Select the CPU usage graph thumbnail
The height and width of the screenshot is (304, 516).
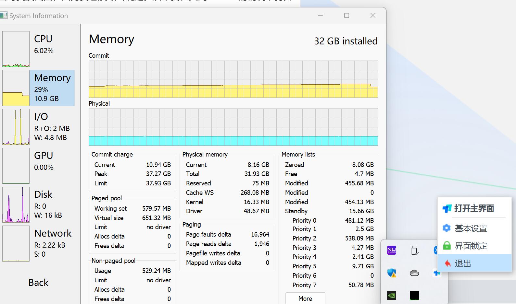coord(16,49)
